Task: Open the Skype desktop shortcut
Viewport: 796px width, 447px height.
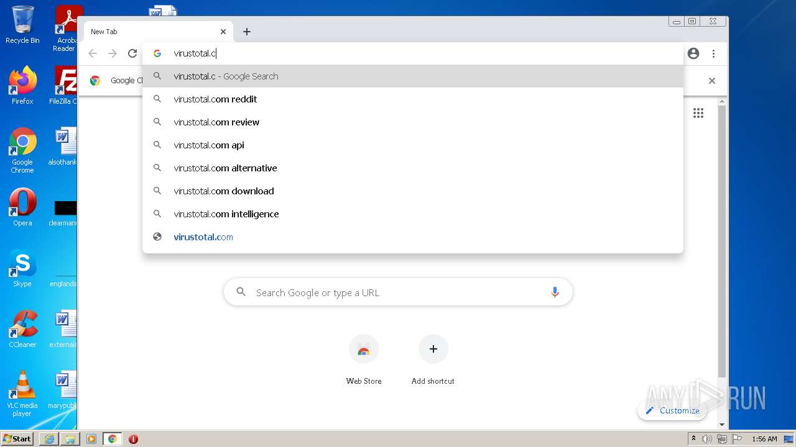Action: tap(22, 268)
